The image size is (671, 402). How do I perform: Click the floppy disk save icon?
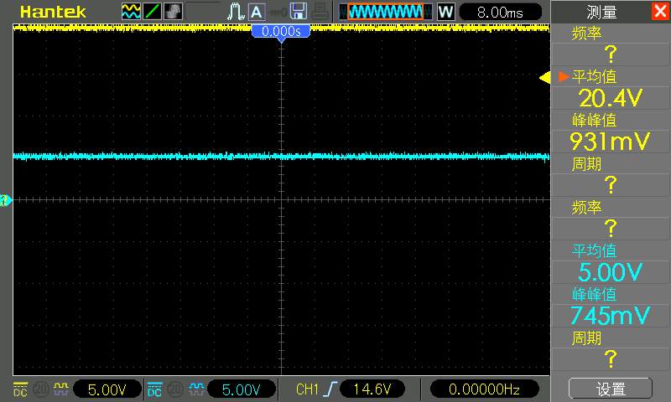pyautogui.click(x=299, y=12)
